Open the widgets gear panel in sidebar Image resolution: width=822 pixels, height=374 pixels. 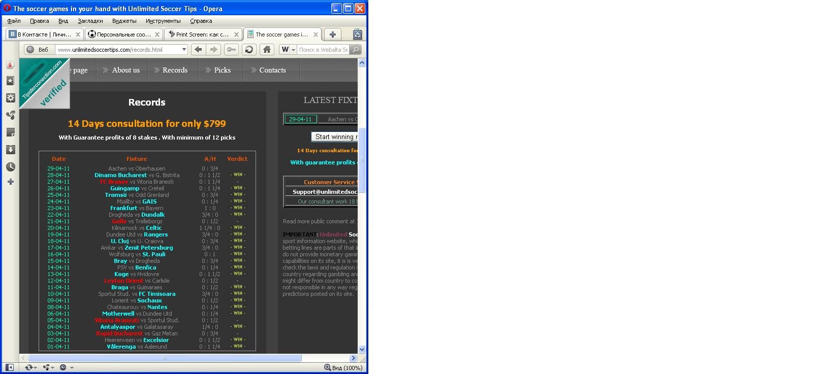click(10, 98)
